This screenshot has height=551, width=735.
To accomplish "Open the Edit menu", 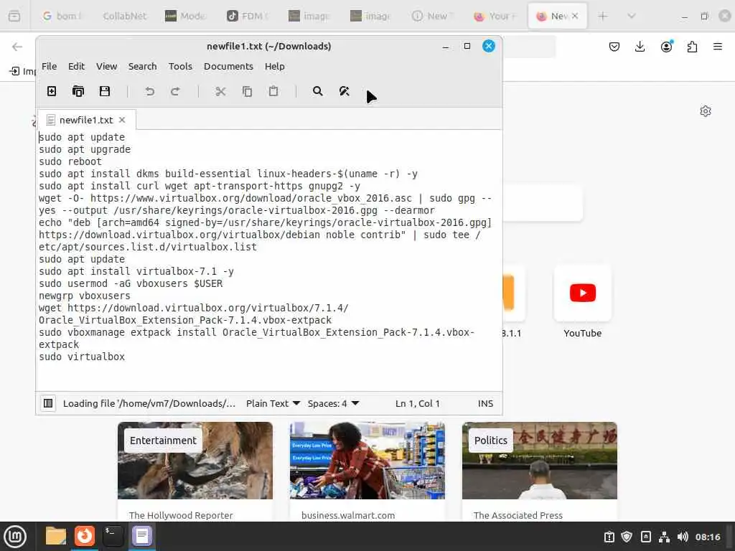I will coord(76,67).
